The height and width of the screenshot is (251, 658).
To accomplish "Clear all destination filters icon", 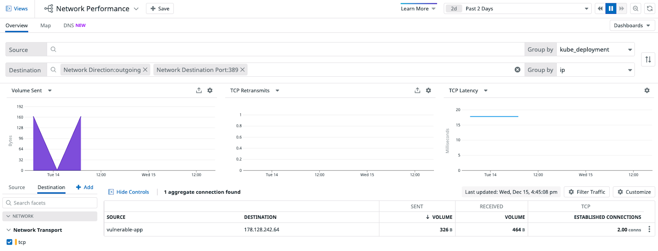I will click(x=517, y=70).
